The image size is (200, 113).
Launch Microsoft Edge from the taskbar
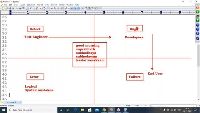75,110
